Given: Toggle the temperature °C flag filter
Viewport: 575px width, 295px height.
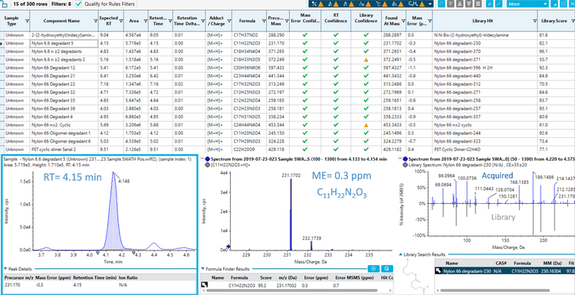Looking at the screenshot, I should pos(382,4).
